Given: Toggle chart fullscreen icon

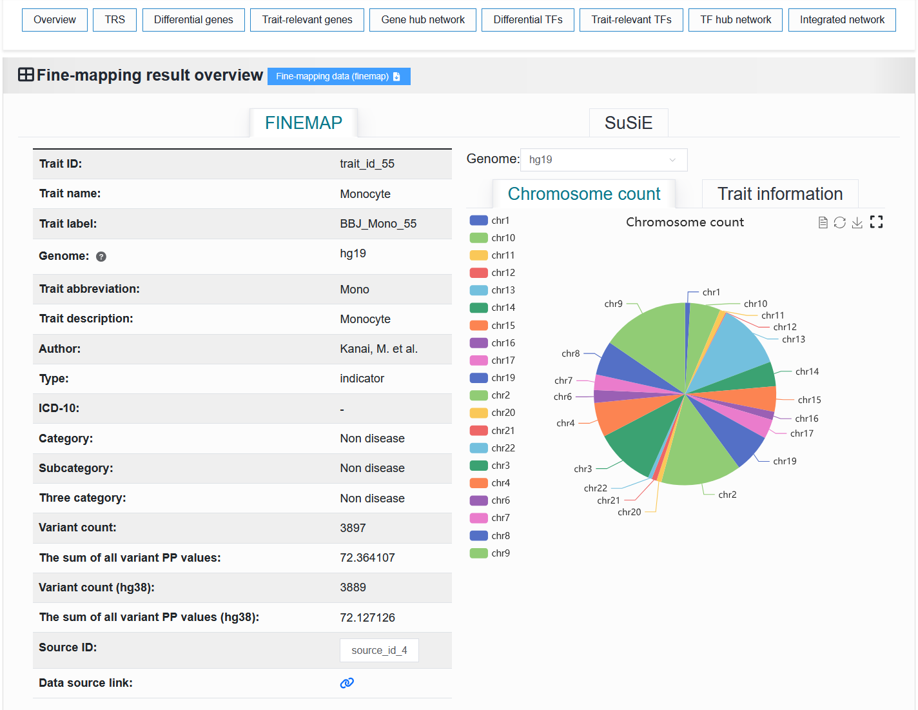Looking at the screenshot, I should point(876,222).
